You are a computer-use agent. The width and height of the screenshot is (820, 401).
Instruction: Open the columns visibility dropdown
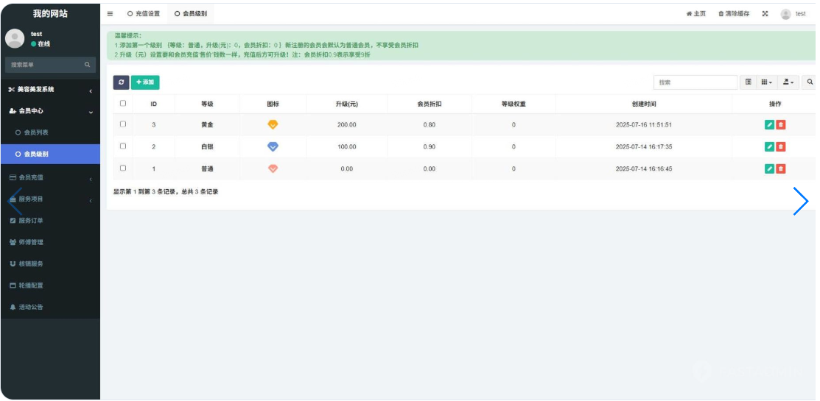[767, 82]
